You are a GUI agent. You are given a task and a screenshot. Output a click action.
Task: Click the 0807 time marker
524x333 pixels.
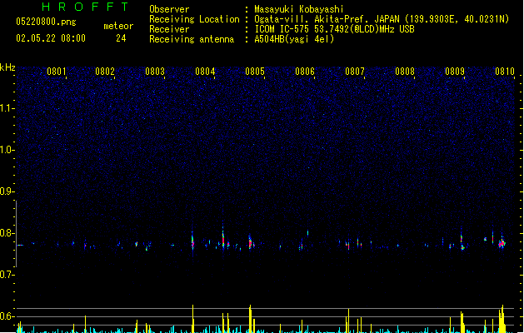point(355,72)
